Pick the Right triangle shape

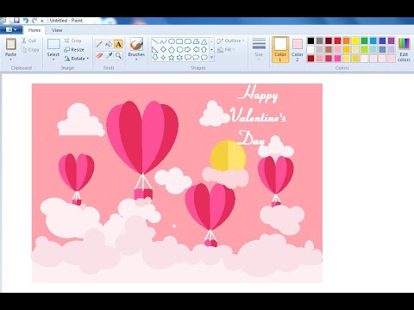(155, 49)
